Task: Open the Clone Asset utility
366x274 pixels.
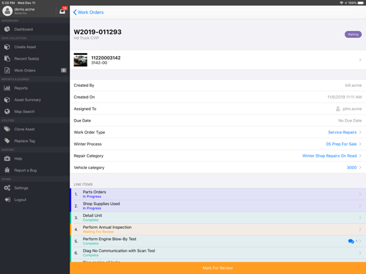Action: [34, 129]
